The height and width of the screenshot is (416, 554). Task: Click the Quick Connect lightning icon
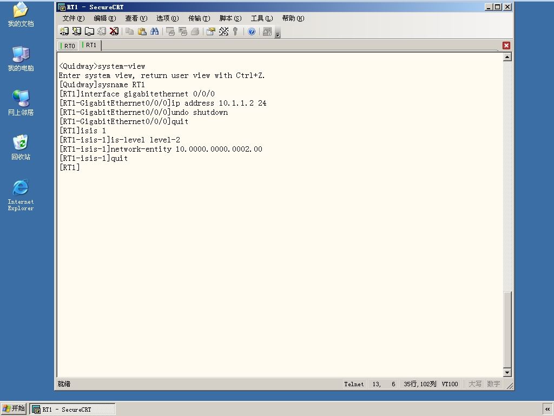tap(77, 31)
